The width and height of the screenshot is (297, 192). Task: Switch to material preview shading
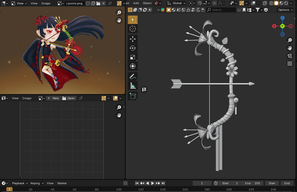[281, 3]
